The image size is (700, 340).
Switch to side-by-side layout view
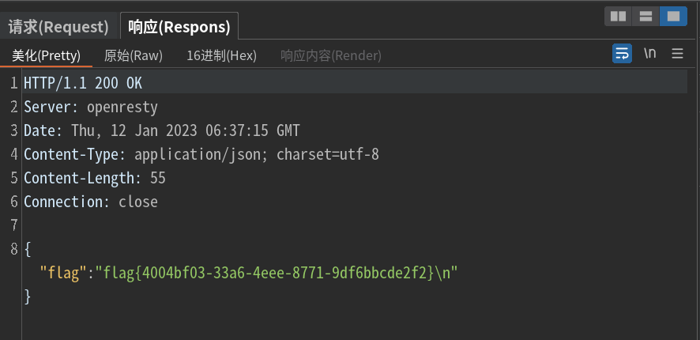619,16
